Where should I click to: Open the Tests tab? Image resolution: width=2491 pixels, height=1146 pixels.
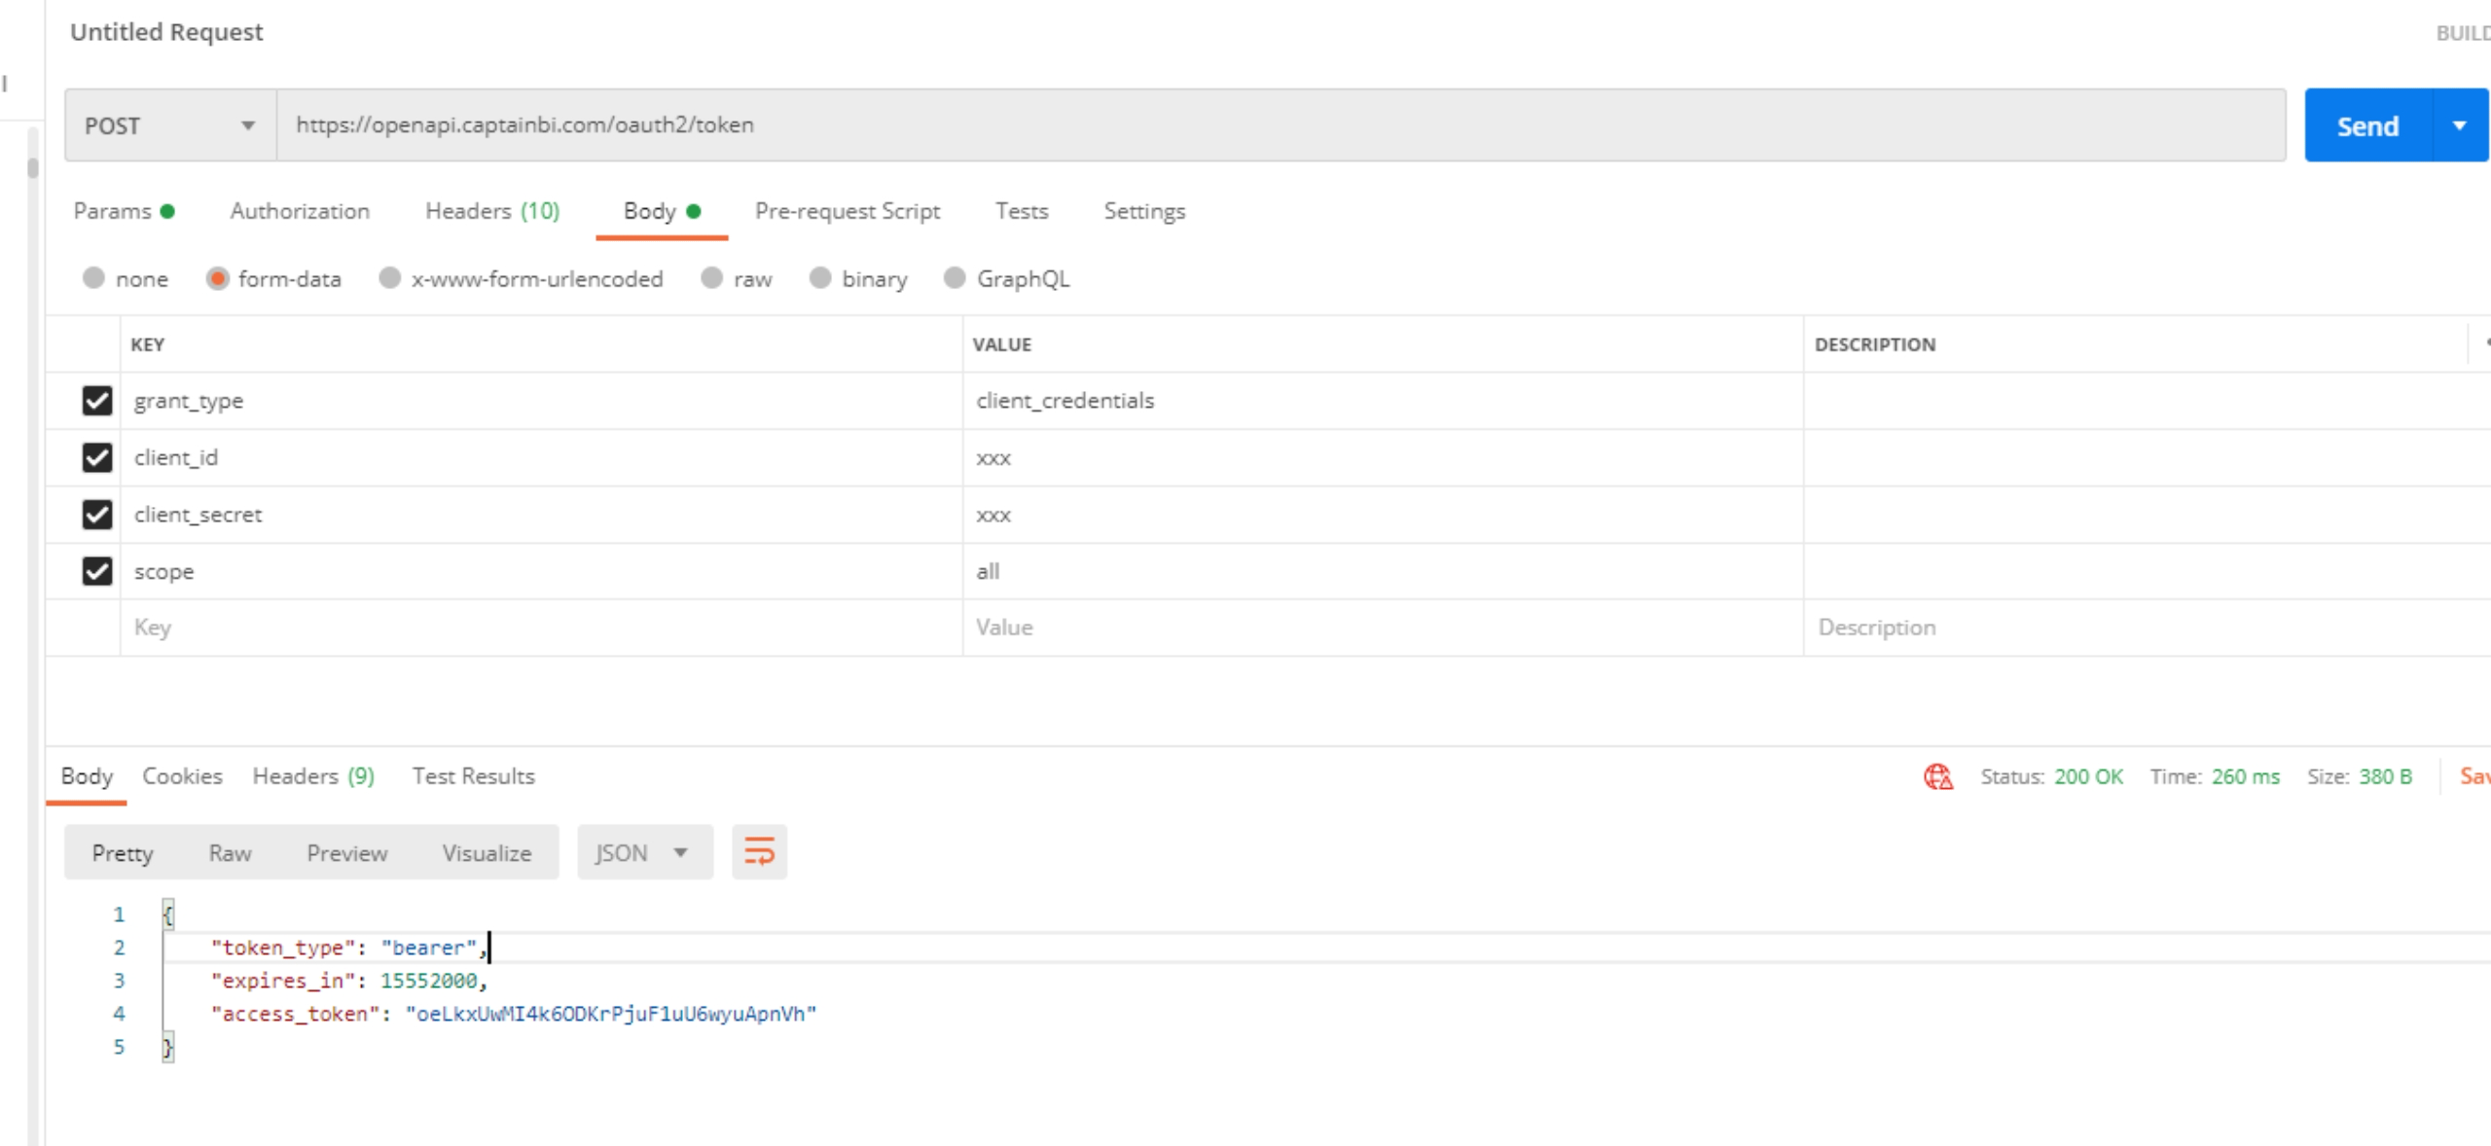coord(1022,211)
